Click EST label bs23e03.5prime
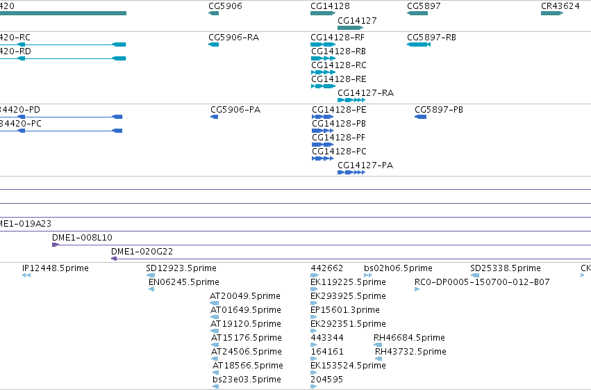The height and width of the screenshot is (390, 591). point(247,380)
